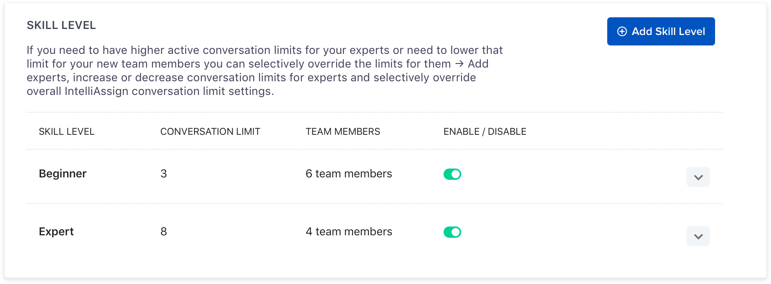This screenshot has height=284, width=771.
Task: Open the 6 team members entry
Action: tap(348, 174)
